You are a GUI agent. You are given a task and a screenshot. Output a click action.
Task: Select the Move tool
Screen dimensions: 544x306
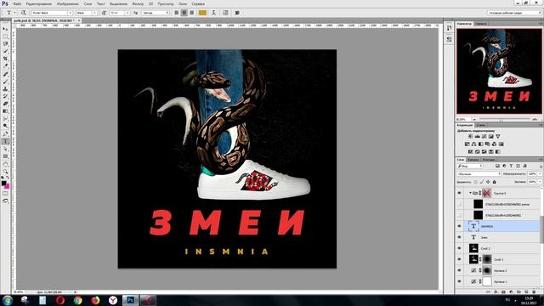[5, 29]
